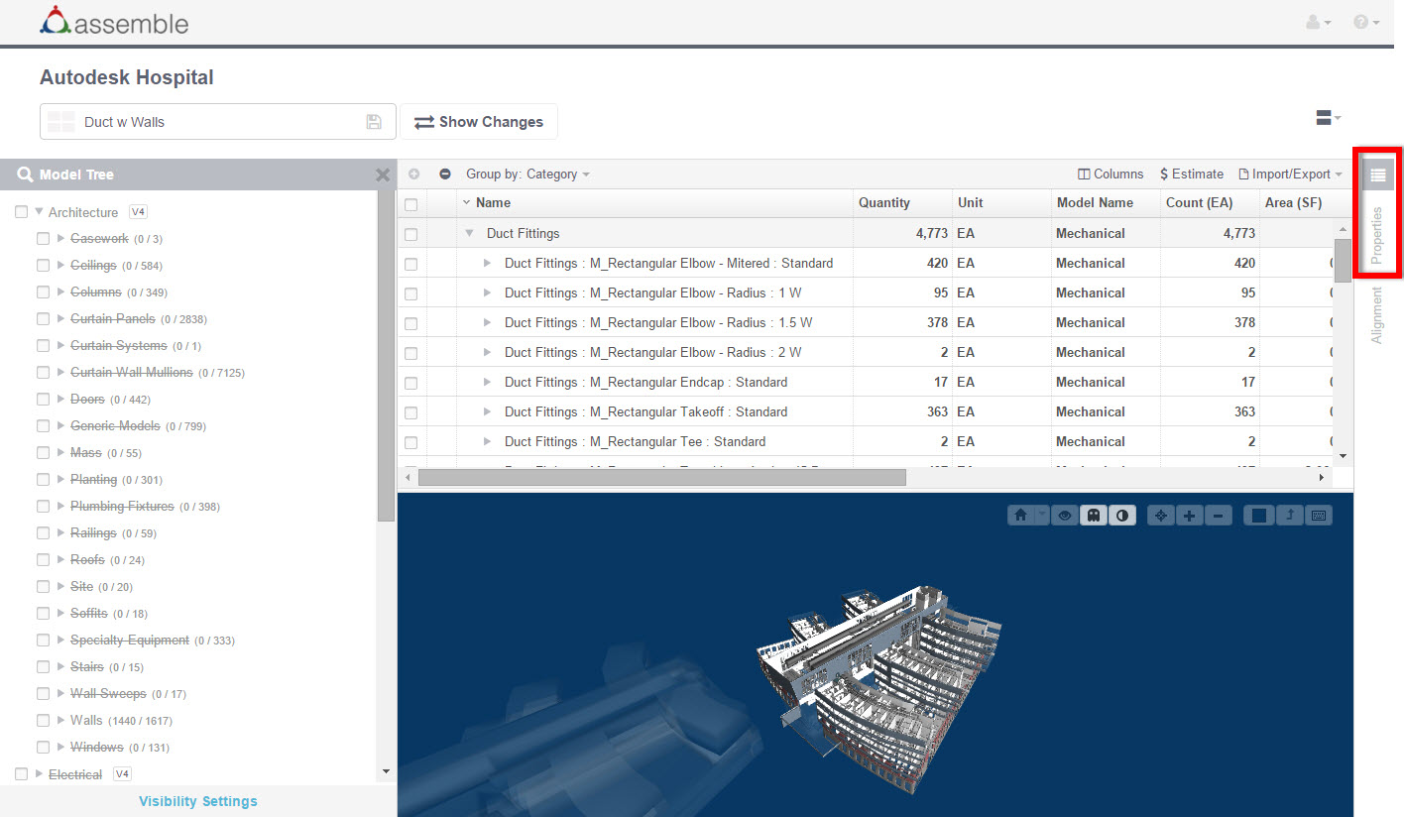Screen dimensions: 1404x817
Task: Switch to the Properties side tab
Action: pyautogui.click(x=1376, y=235)
